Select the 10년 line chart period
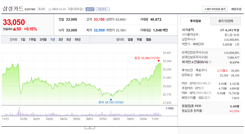Viewport: 245px width, 134px height. coord(77,39)
